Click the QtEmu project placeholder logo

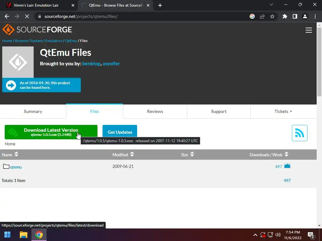[18, 62]
